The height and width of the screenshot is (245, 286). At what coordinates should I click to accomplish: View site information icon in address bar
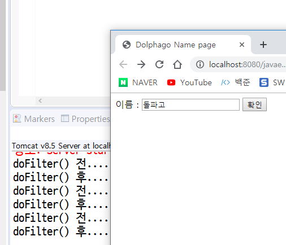(x=200, y=64)
